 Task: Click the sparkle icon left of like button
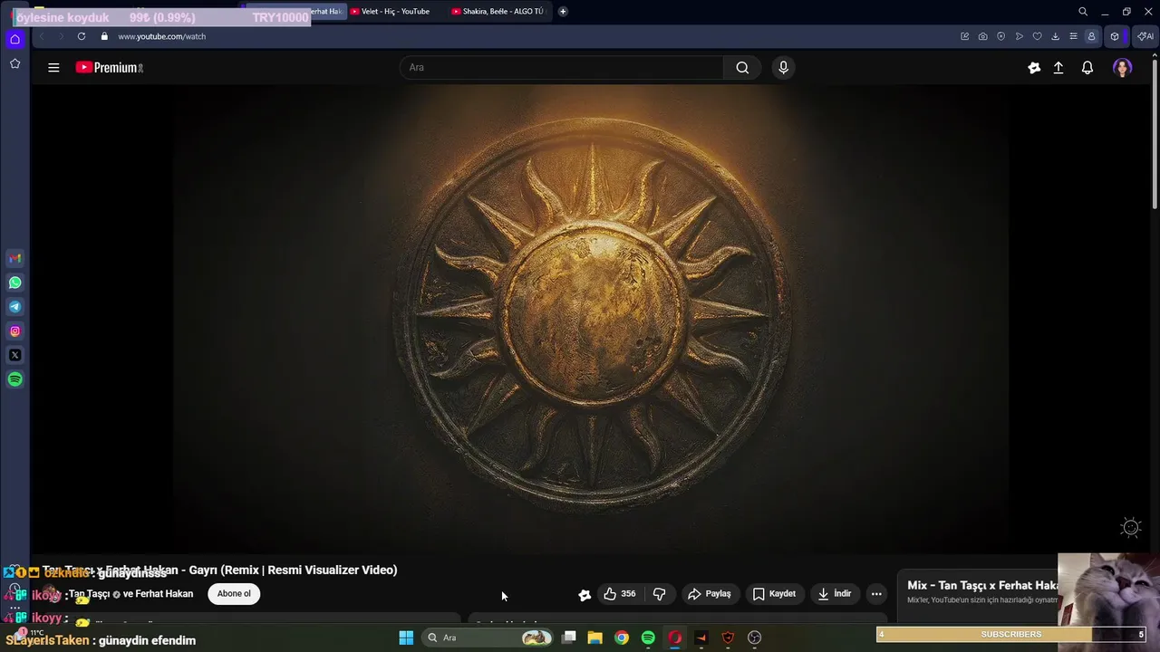[x=585, y=595]
